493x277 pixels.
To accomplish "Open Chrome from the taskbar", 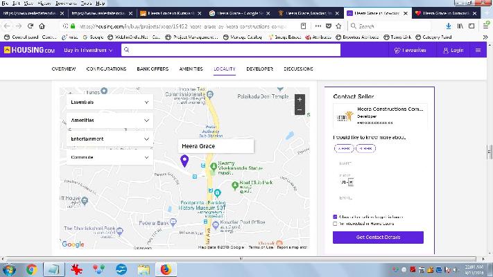I will (x=31, y=269).
